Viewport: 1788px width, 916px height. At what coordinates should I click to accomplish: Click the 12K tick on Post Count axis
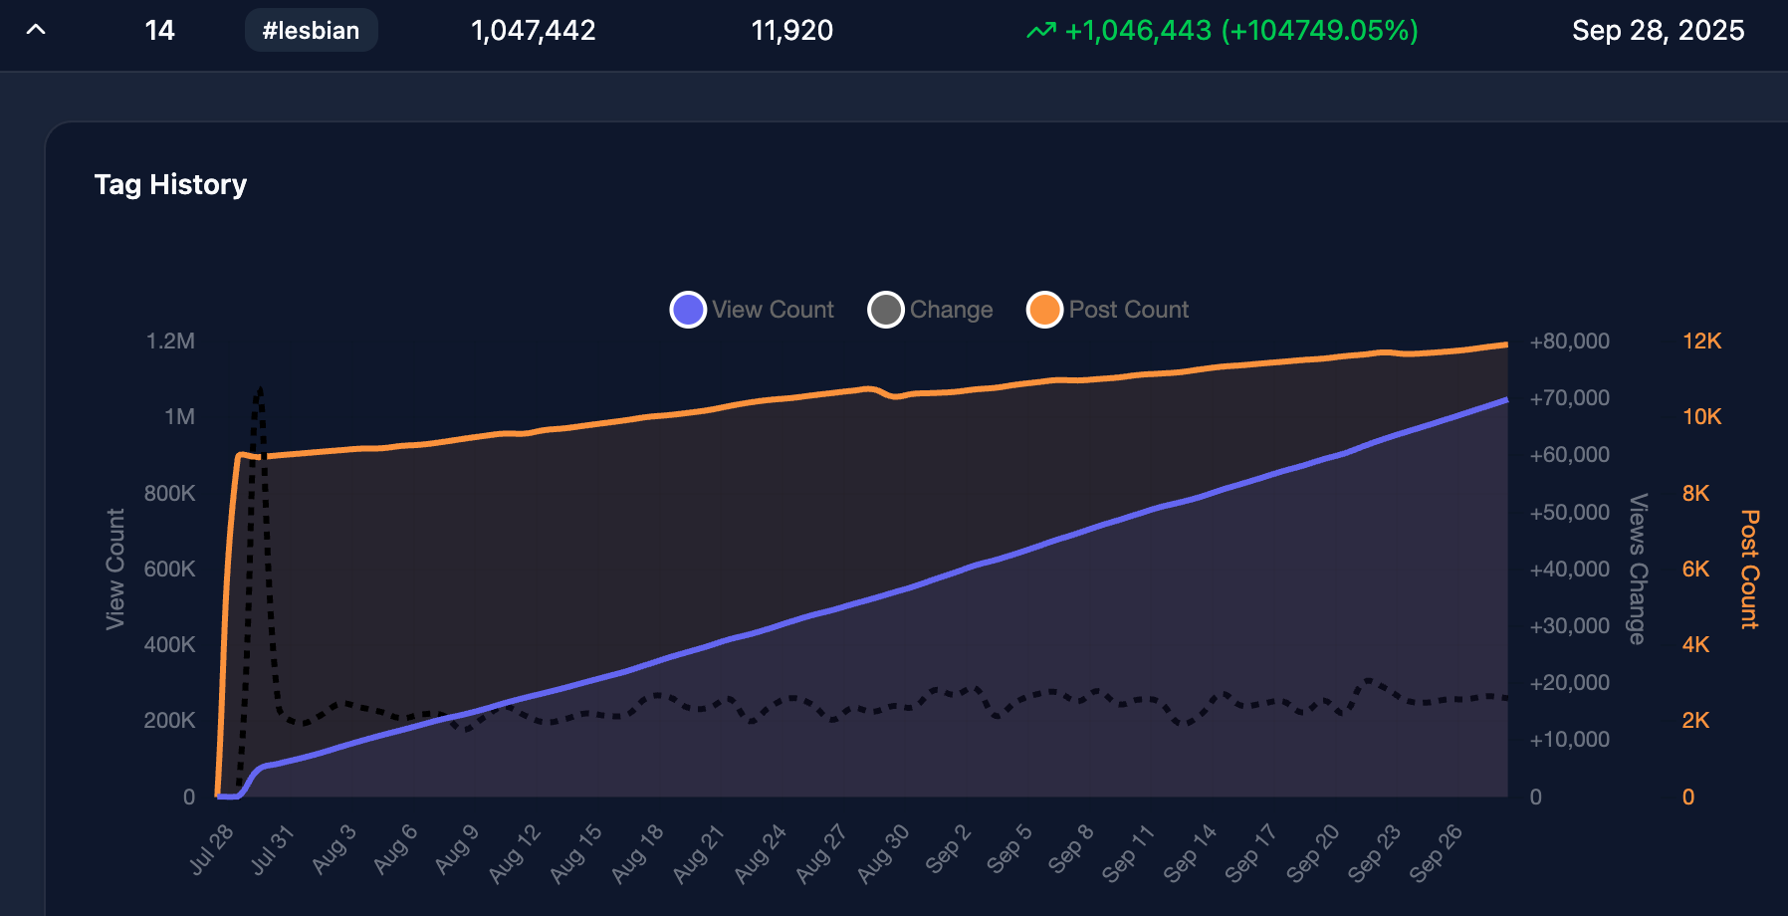coord(1701,341)
